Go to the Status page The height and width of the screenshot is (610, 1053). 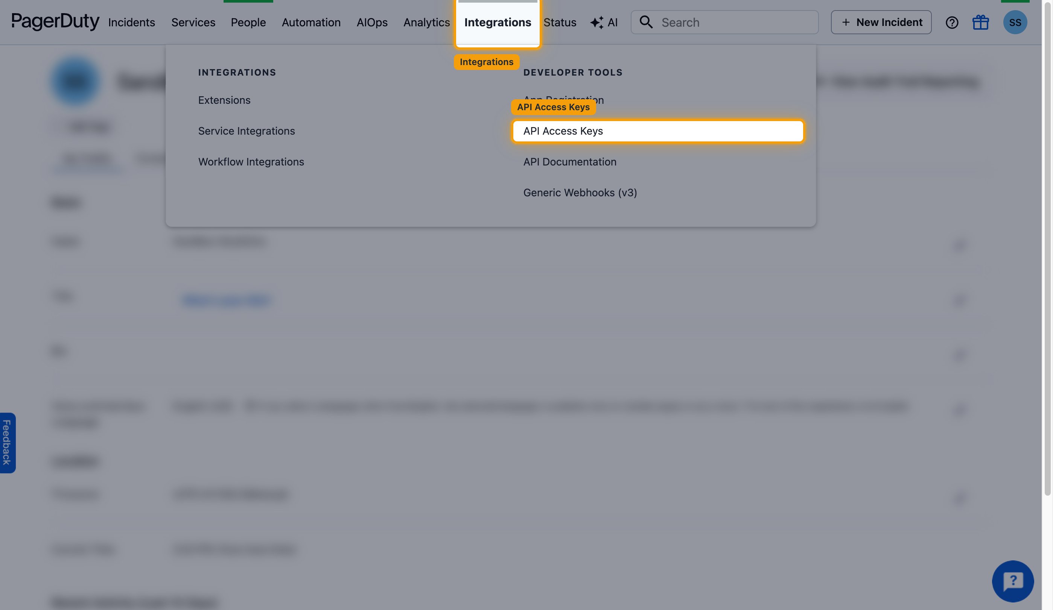[x=560, y=22]
